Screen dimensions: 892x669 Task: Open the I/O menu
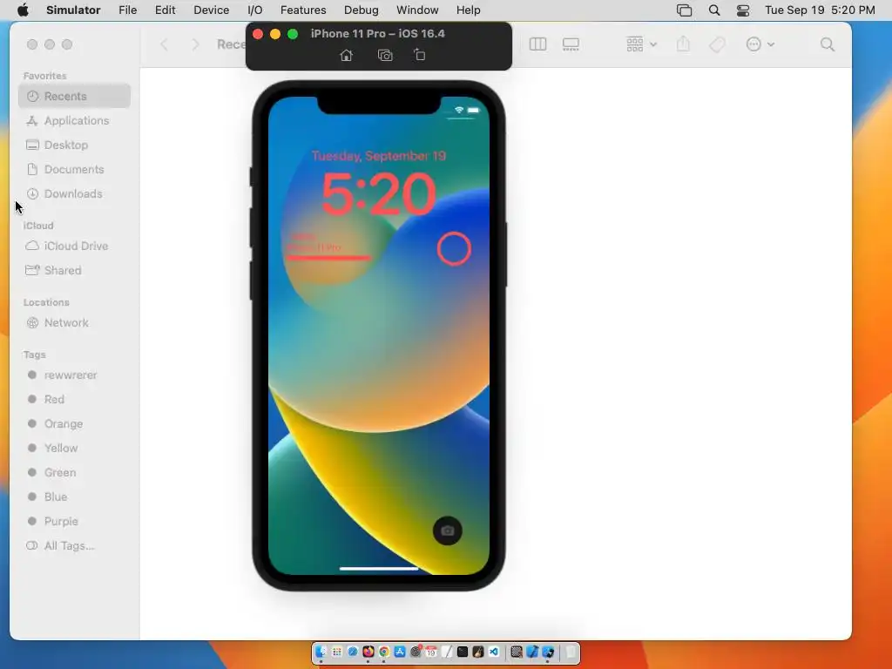pos(255,10)
